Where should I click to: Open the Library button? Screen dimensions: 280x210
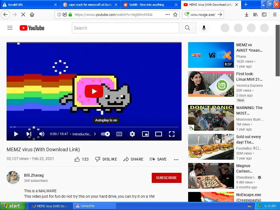point(255,15)
